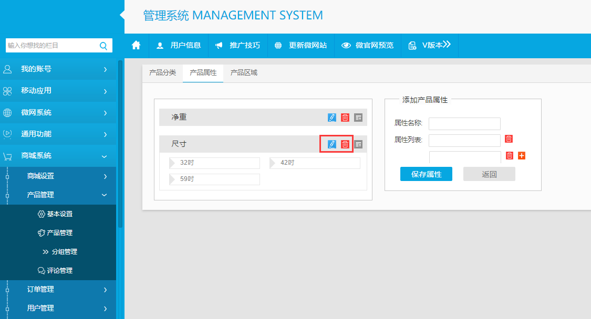Edit the 尺寸 attribute with pencil icon
This screenshot has width=591, height=319.
click(x=331, y=144)
